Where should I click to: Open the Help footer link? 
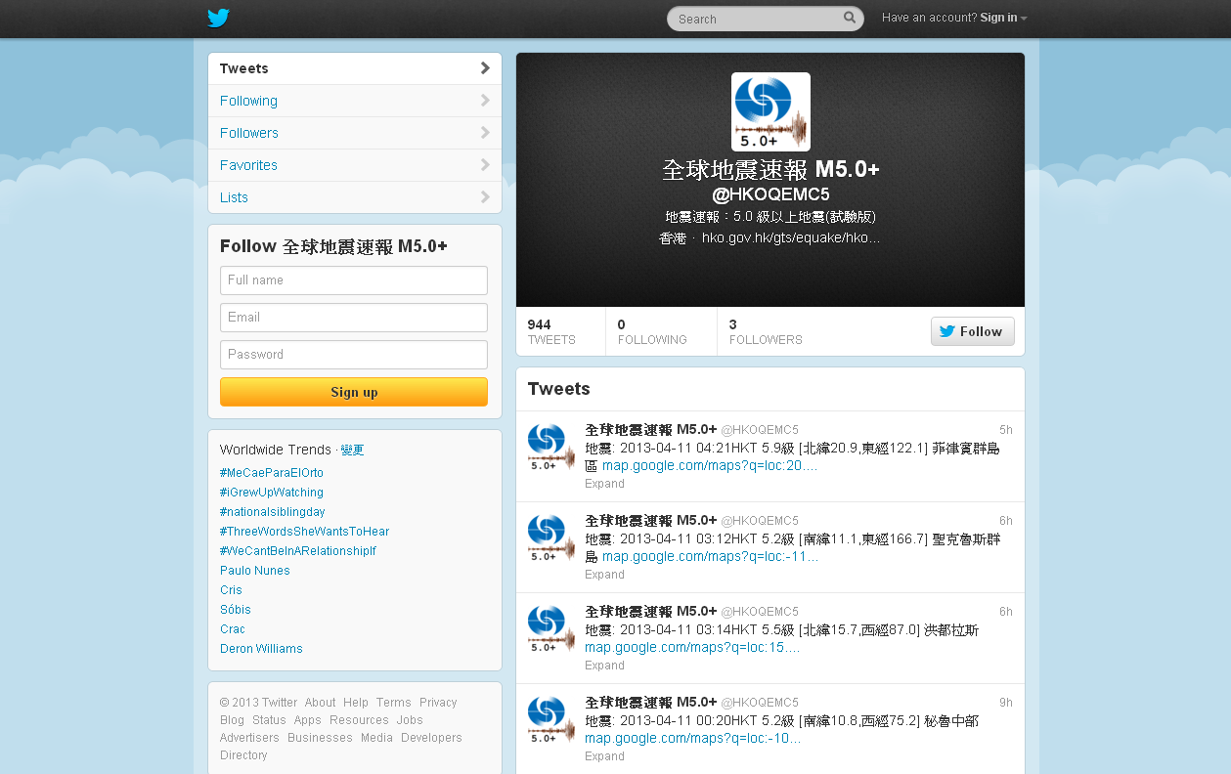click(x=356, y=703)
